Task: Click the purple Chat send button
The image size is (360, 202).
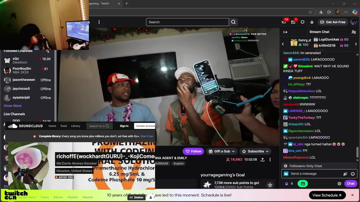Action: click(x=351, y=183)
